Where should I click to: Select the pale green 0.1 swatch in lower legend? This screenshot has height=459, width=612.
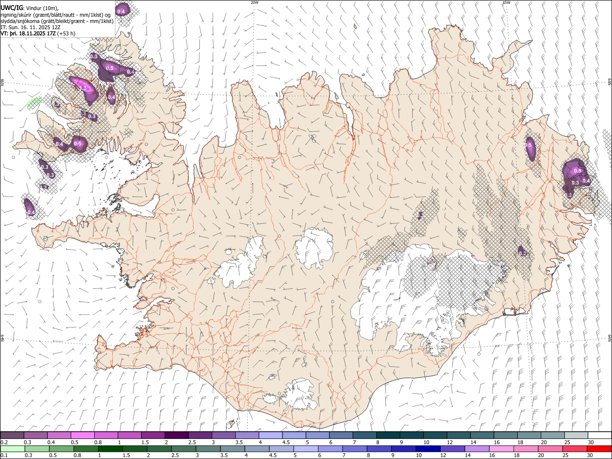[12, 449]
